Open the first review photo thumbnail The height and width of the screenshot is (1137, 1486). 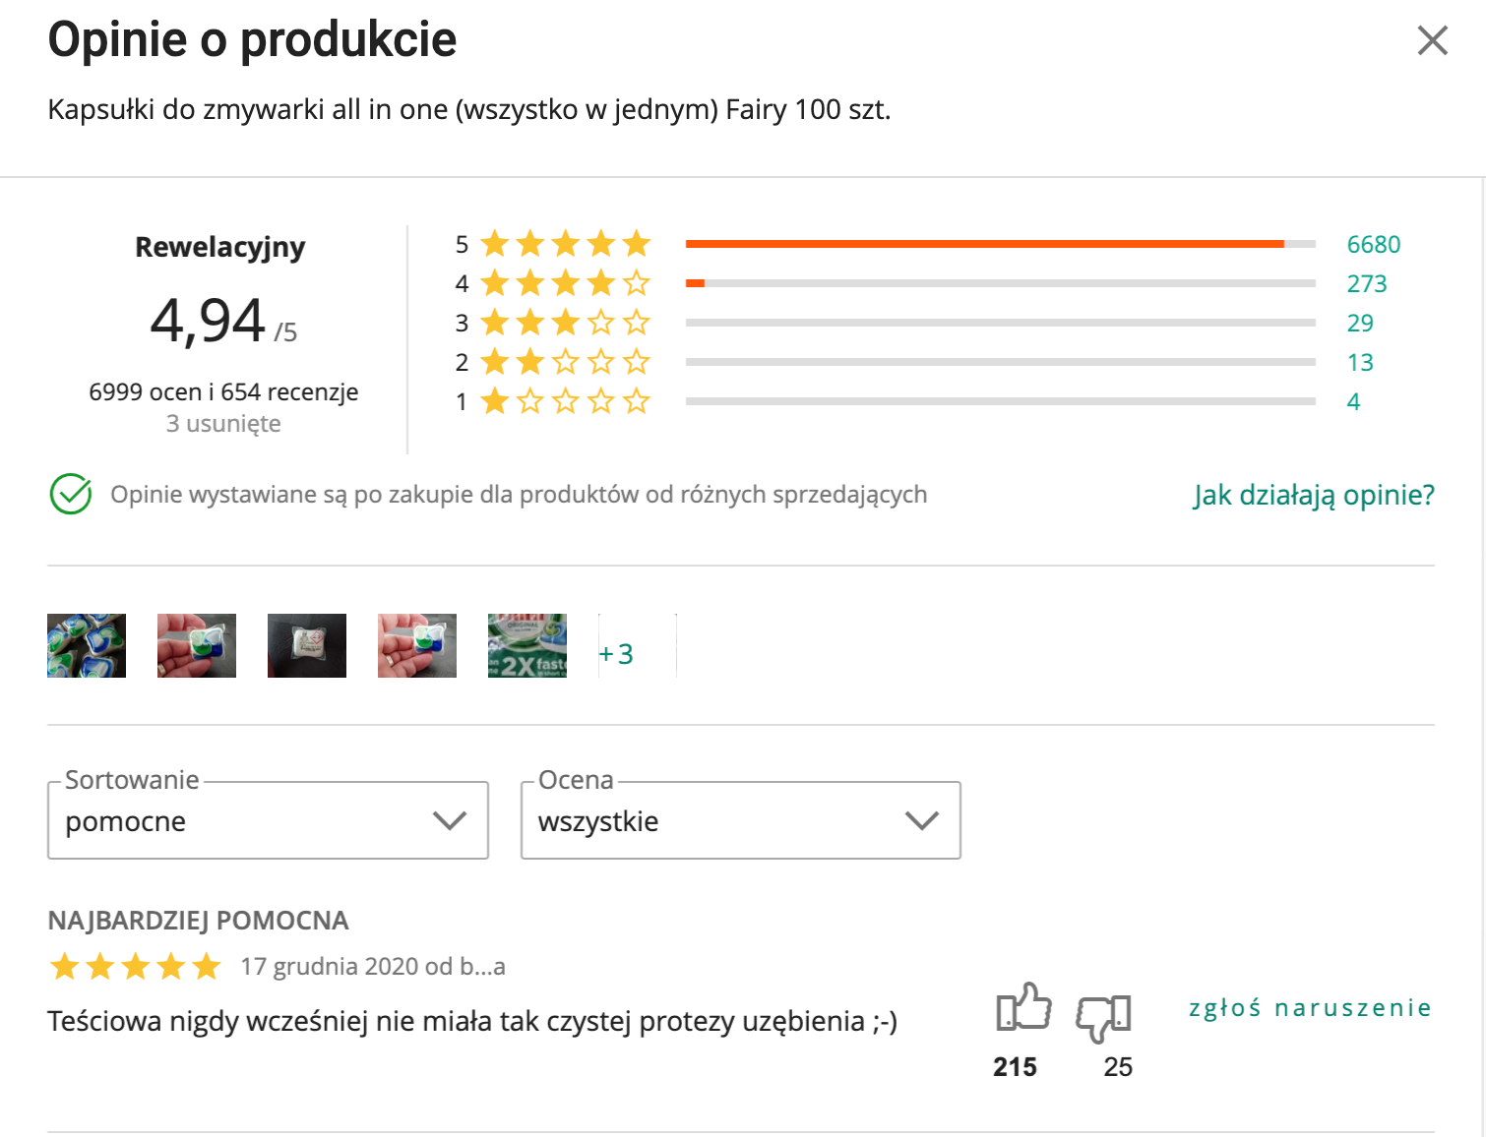87,645
